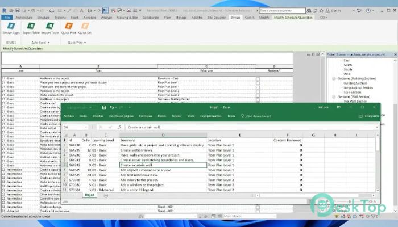398x227 pixels.
Task: Close the Project Browser panel
Action: [395, 54]
